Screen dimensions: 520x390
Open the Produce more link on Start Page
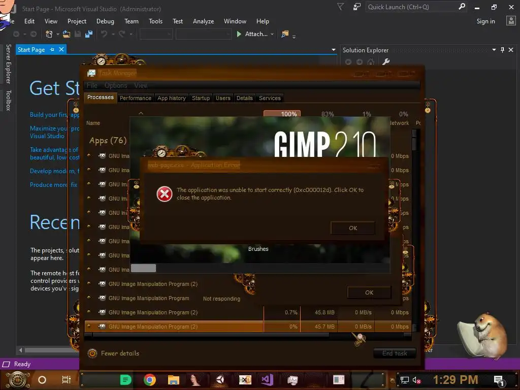click(53, 185)
